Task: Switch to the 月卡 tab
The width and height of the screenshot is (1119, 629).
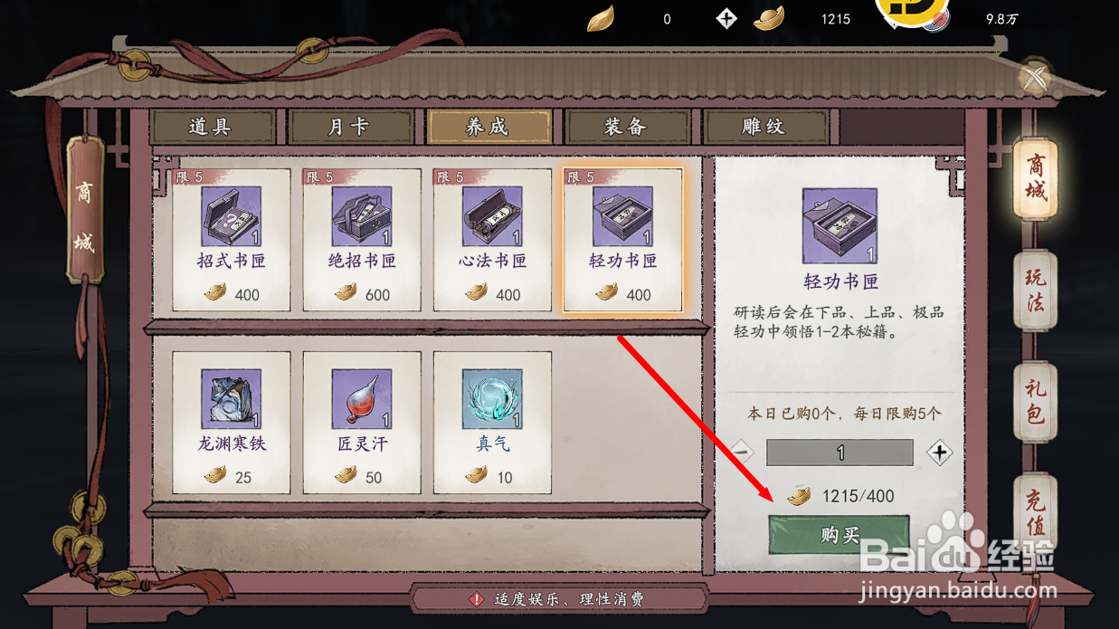Action: (349, 127)
